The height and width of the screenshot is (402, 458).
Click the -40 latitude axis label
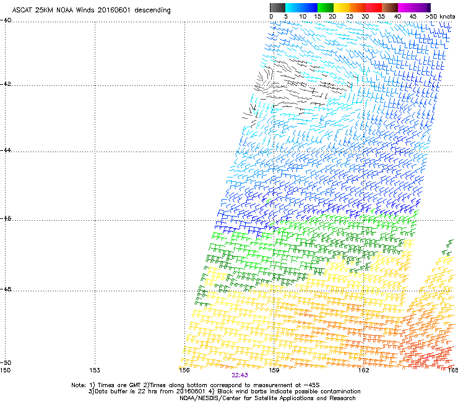(x=6, y=20)
